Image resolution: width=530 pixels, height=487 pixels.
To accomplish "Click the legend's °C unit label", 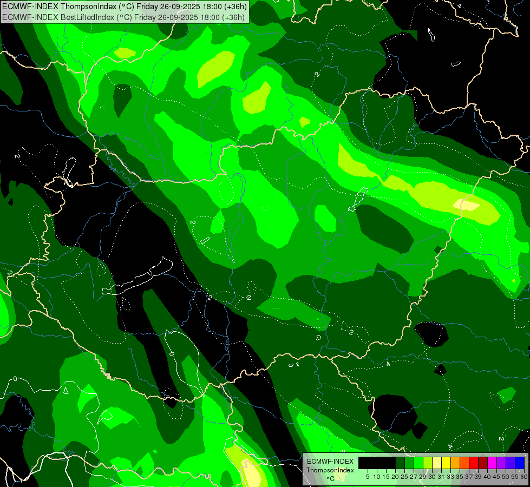I will (331, 479).
